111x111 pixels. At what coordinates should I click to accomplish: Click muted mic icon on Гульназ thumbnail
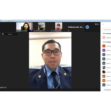[51, 31]
